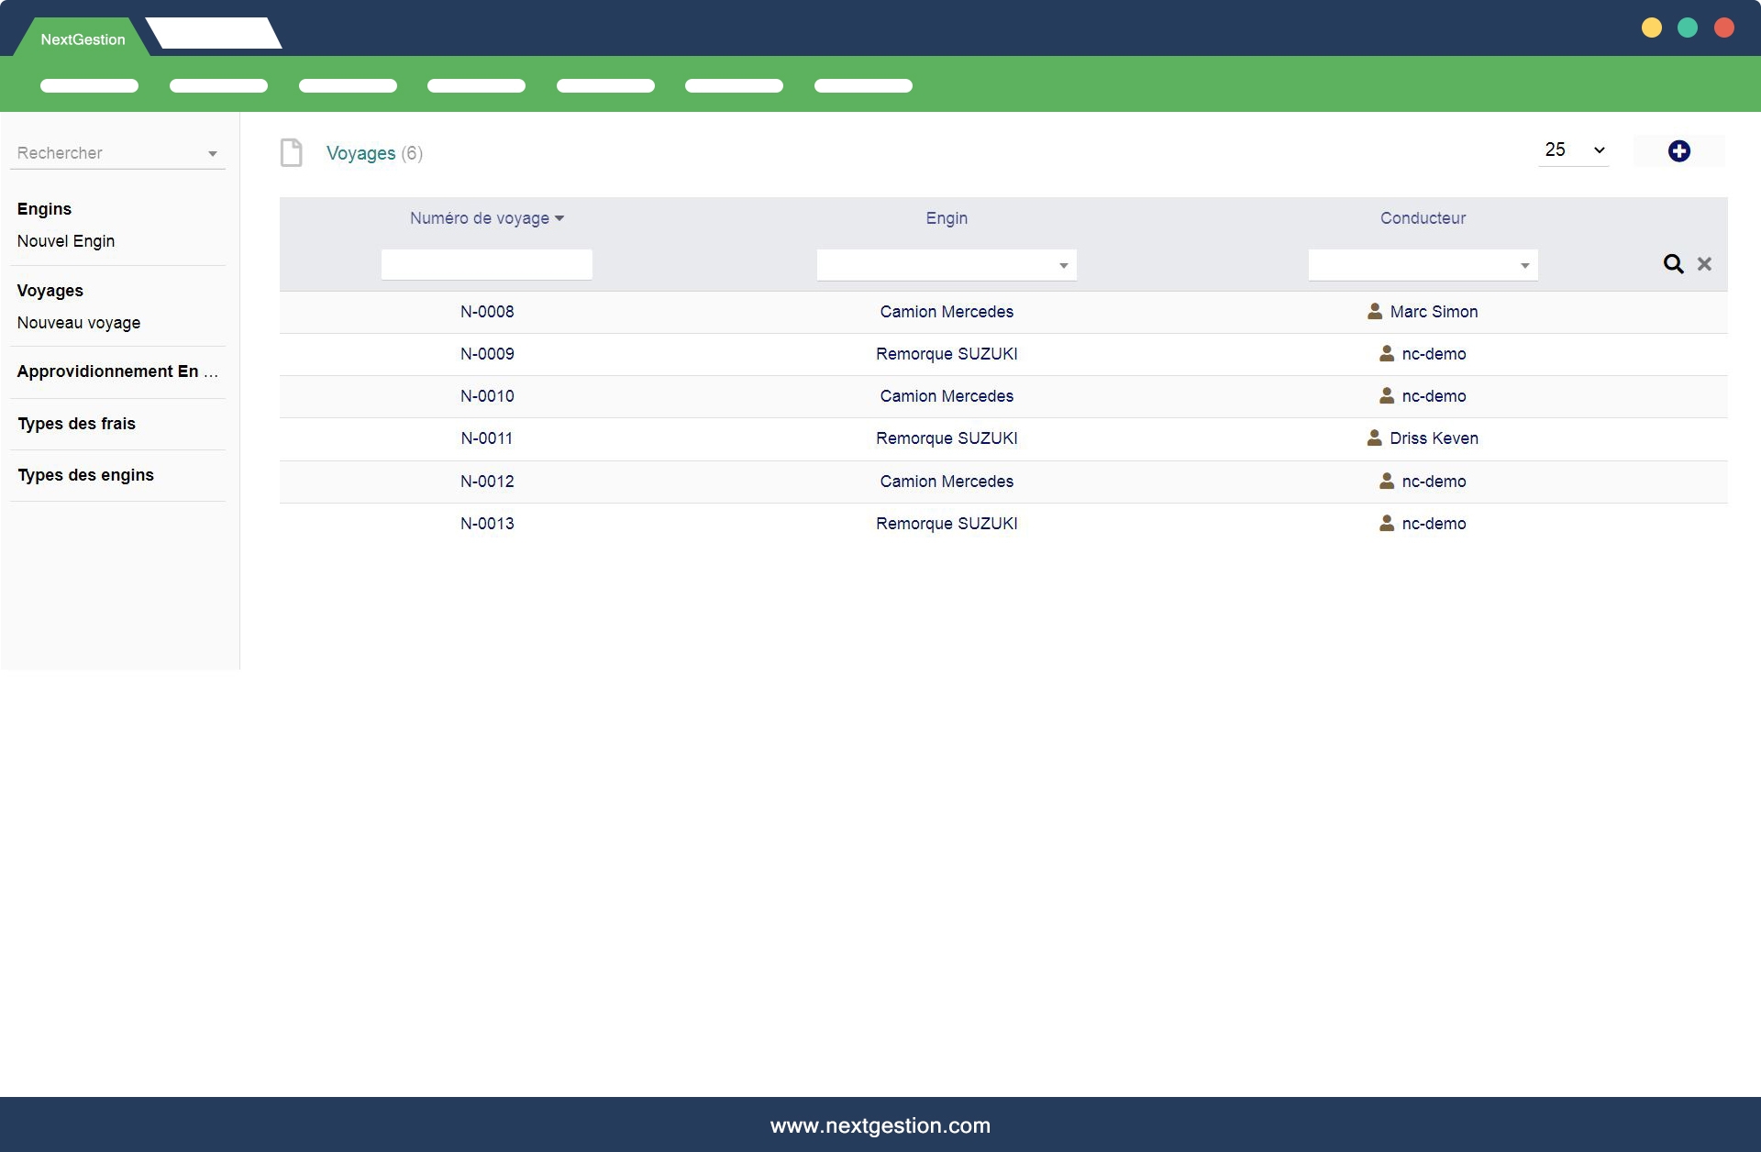Click the blue plus add-voyage icon

1678,151
